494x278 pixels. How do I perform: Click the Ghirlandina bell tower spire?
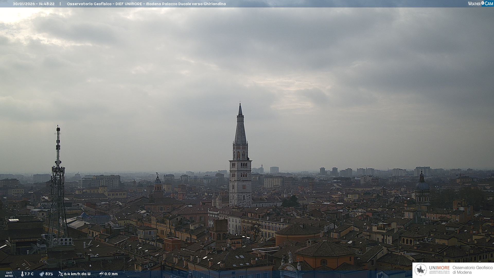coord(240,129)
